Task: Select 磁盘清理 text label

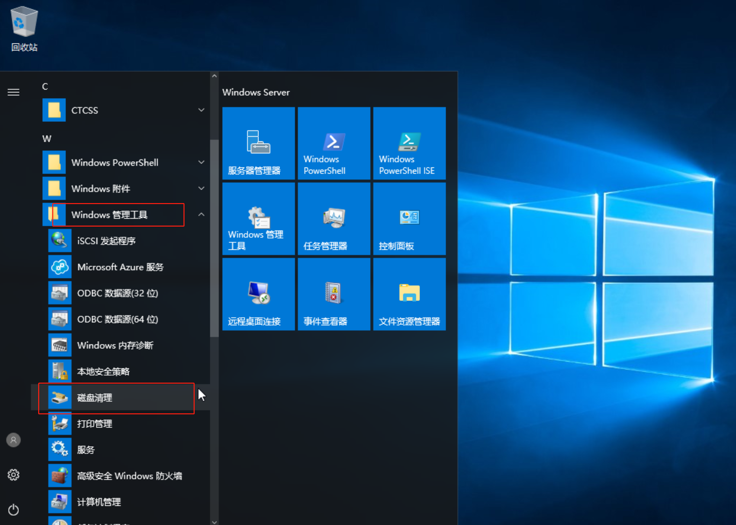Action: [x=95, y=398]
